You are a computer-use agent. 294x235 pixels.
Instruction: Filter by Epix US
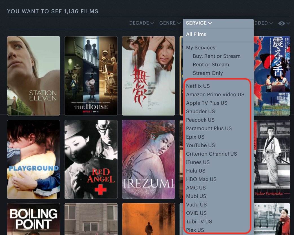pos(195,137)
